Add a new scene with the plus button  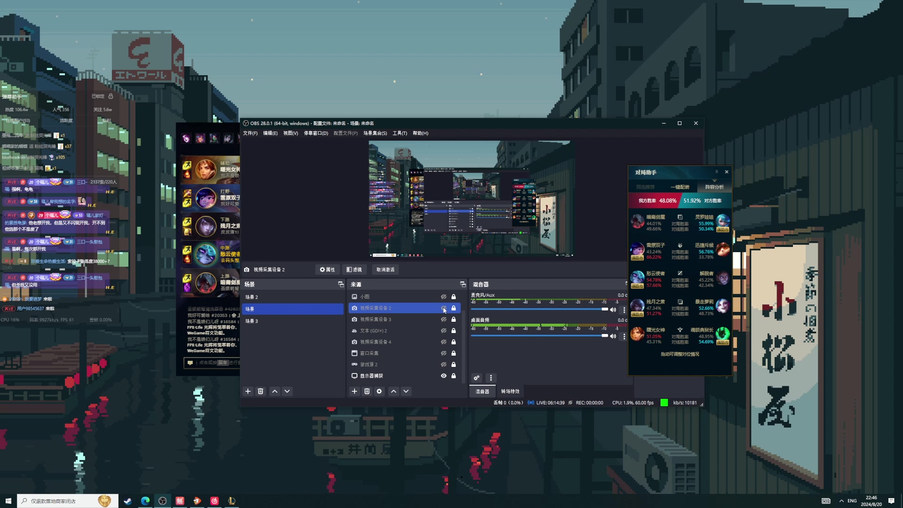pos(248,391)
